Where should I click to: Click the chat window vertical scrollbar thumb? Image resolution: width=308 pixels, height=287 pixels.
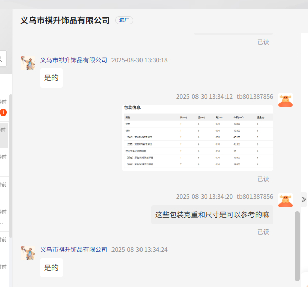coord(297,245)
